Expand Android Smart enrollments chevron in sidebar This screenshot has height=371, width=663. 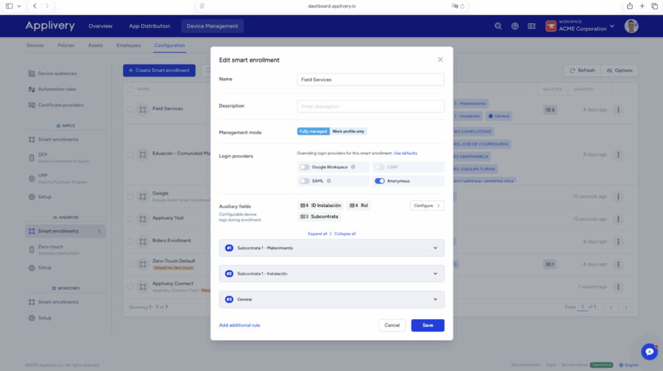click(x=99, y=231)
